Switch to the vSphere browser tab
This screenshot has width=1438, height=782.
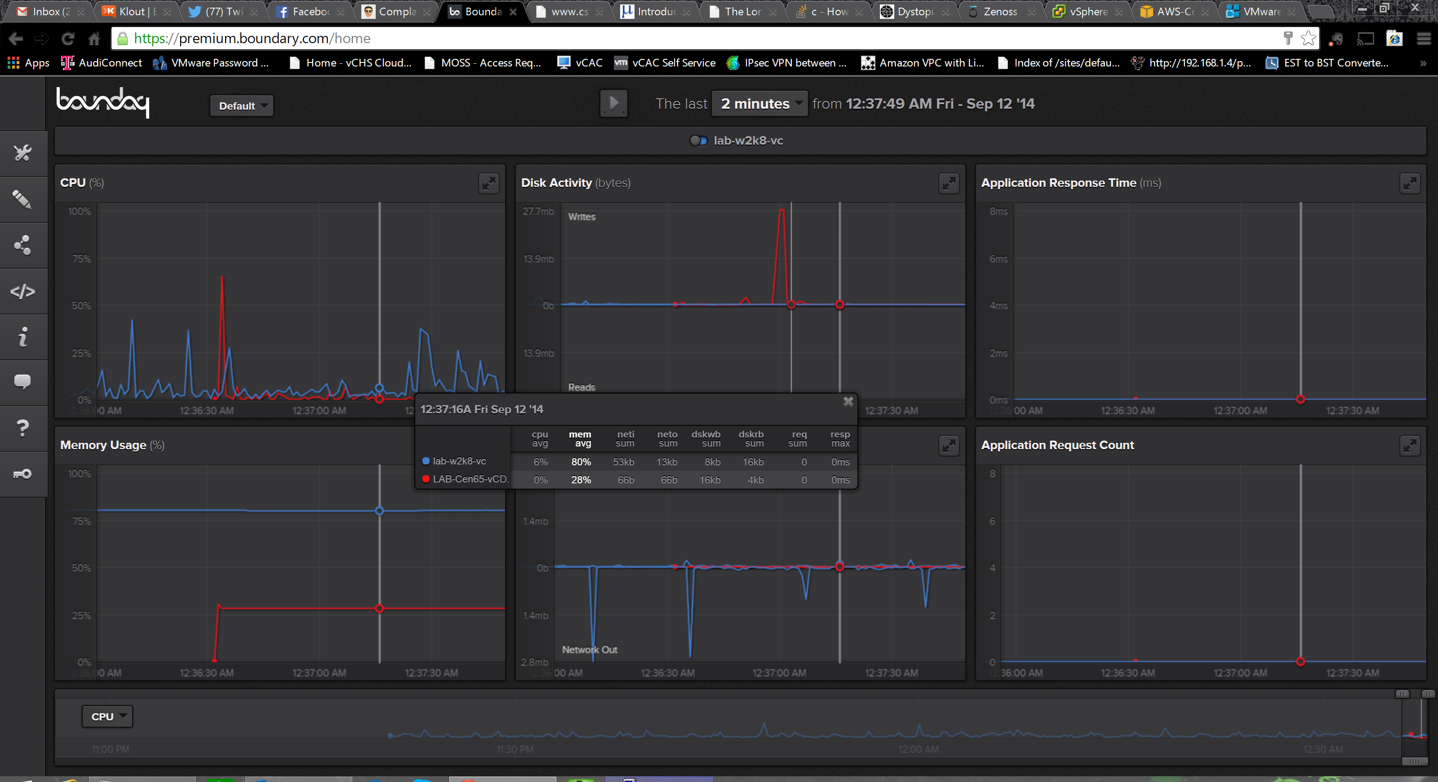tap(1087, 11)
